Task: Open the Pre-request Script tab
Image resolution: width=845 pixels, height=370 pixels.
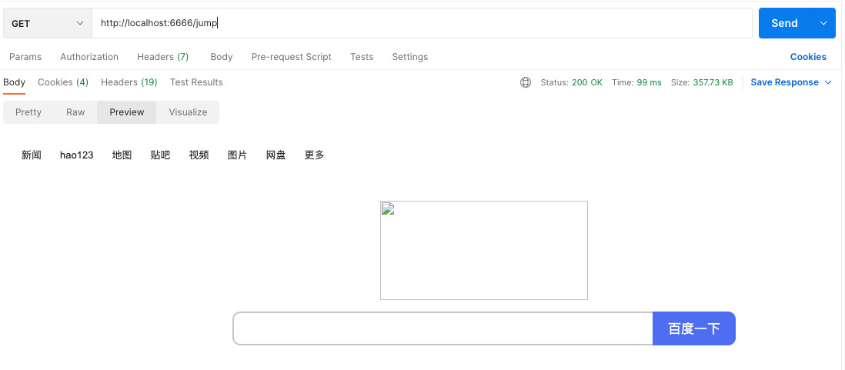Action: (292, 57)
